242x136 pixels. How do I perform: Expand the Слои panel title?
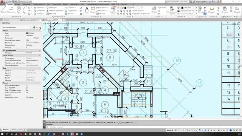(x=130, y=17)
